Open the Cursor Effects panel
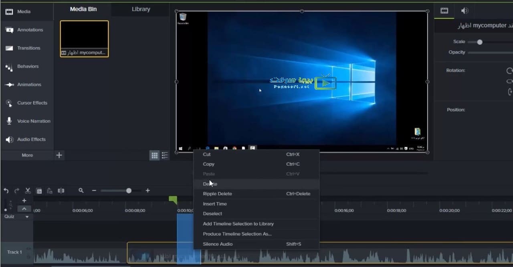This screenshot has height=267, width=513. (26, 103)
